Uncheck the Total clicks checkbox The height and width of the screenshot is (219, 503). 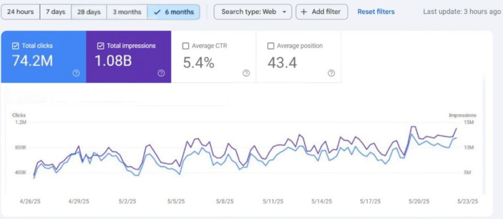click(x=15, y=46)
